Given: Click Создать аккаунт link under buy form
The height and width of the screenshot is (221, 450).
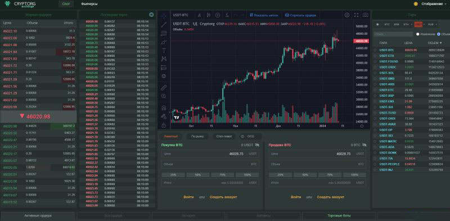Looking at the screenshot, I should tap(223, 197).
